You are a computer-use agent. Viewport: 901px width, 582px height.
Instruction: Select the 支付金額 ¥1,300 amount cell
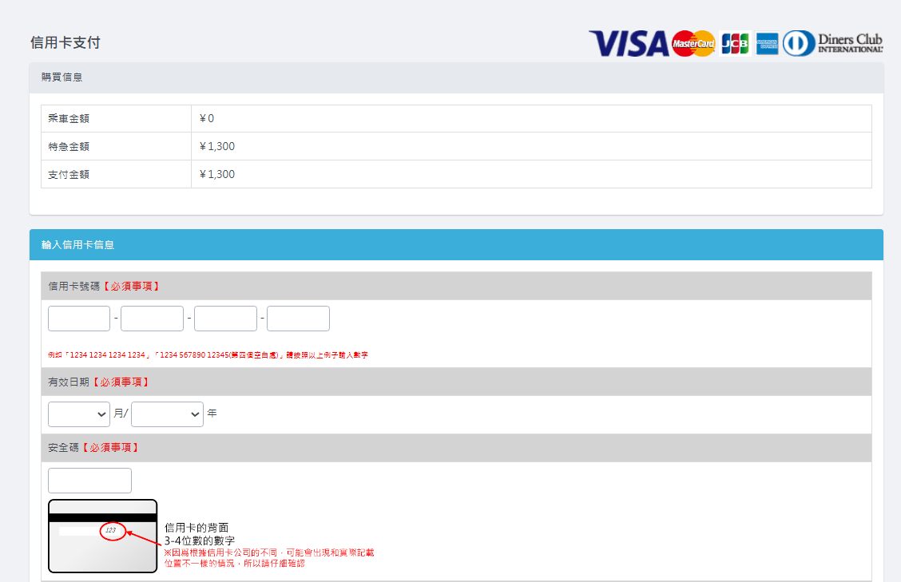tap(530, 174)
